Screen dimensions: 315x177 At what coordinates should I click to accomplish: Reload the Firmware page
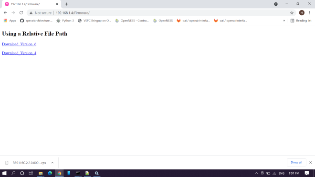pyautogui.click(x=21, y=13)
